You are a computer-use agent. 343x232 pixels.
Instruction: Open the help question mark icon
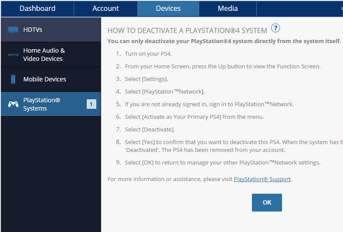click(x=275, y=28)
